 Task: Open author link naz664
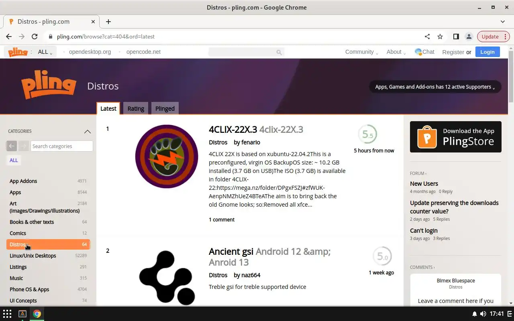[x=251, y=275]
